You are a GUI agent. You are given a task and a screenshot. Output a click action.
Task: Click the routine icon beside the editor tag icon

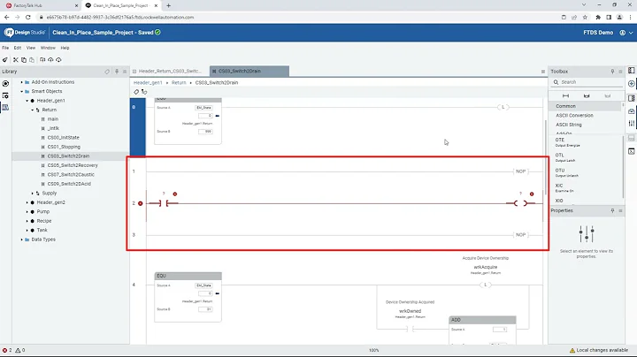144,92
